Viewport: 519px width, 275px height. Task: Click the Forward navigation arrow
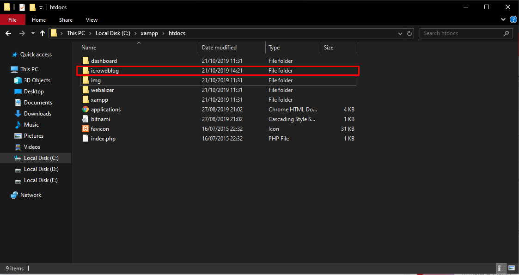point(22,33)
